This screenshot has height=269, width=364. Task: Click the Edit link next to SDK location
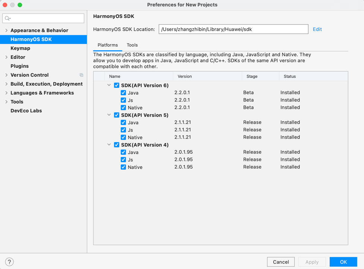tap(317, 29)
